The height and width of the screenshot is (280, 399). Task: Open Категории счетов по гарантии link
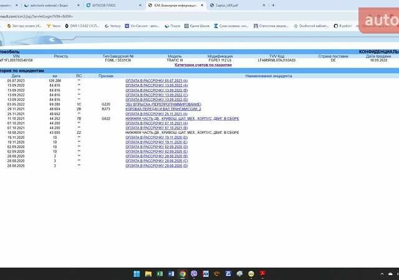click(203, 65)
